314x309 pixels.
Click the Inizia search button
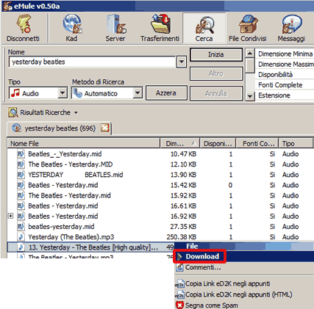[216, 54]
